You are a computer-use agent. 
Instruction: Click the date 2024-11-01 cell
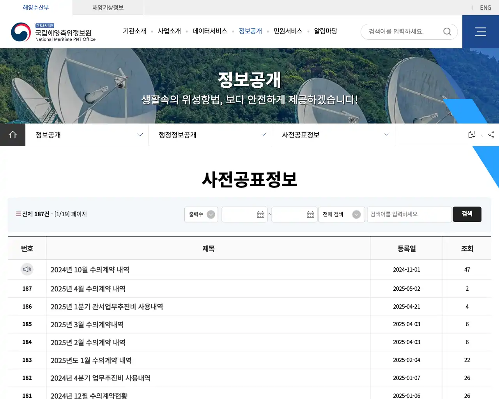(407, 270)
